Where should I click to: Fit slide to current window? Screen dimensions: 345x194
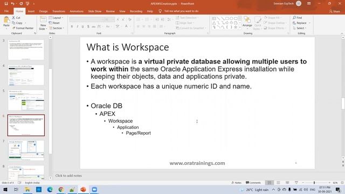342,183
